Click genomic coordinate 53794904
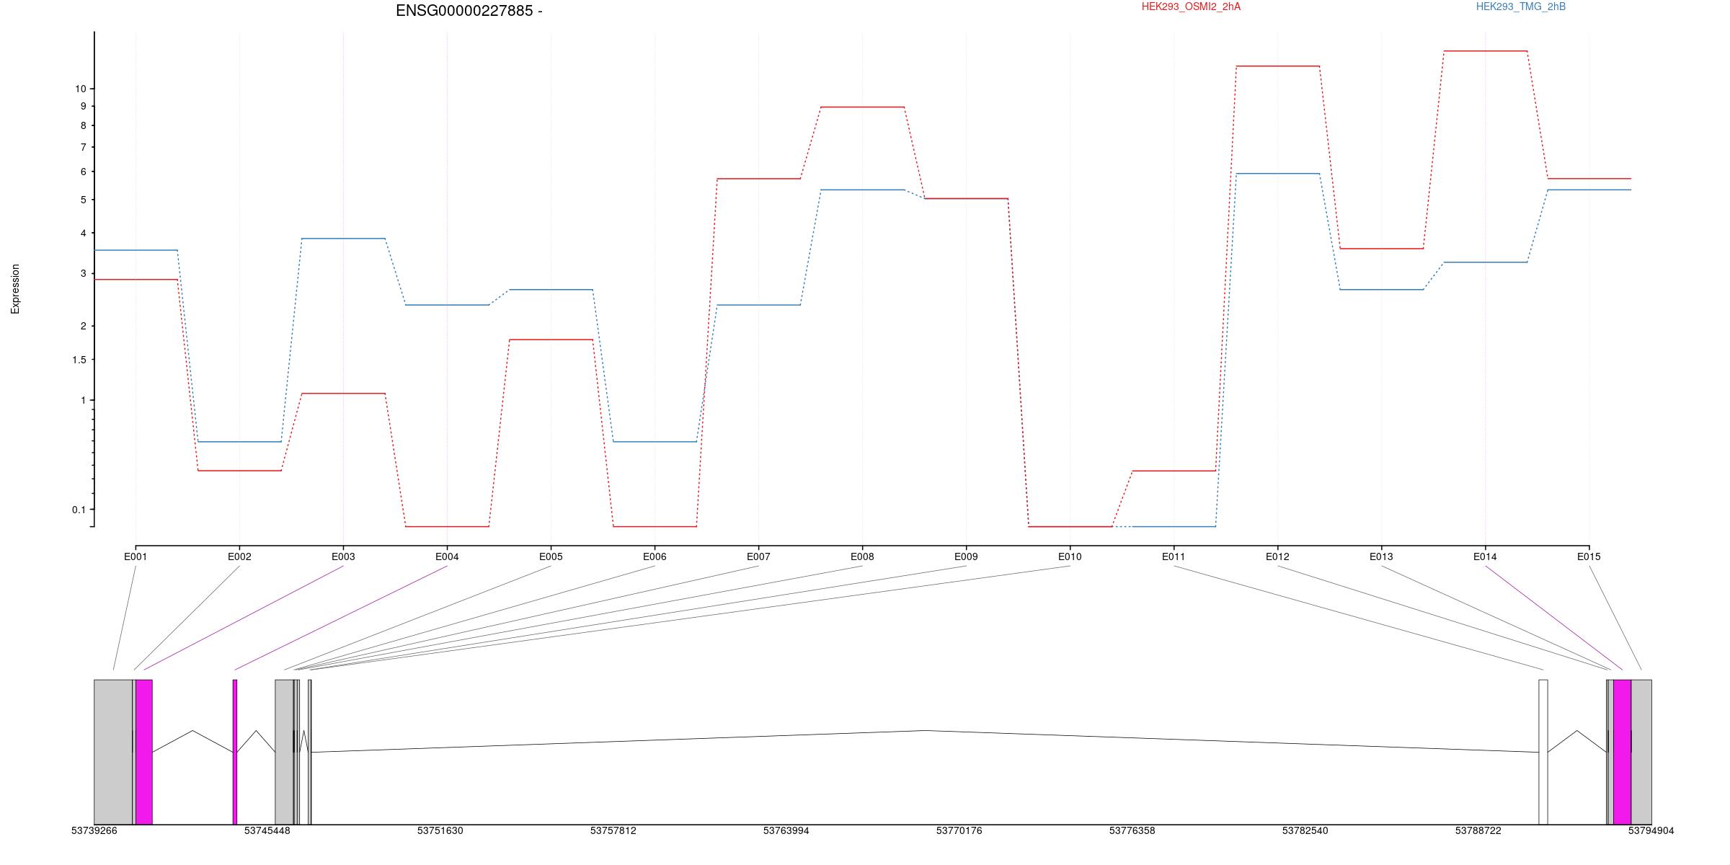The height and width of the screenshot is (865, 1730). [x=1651, y=831]
